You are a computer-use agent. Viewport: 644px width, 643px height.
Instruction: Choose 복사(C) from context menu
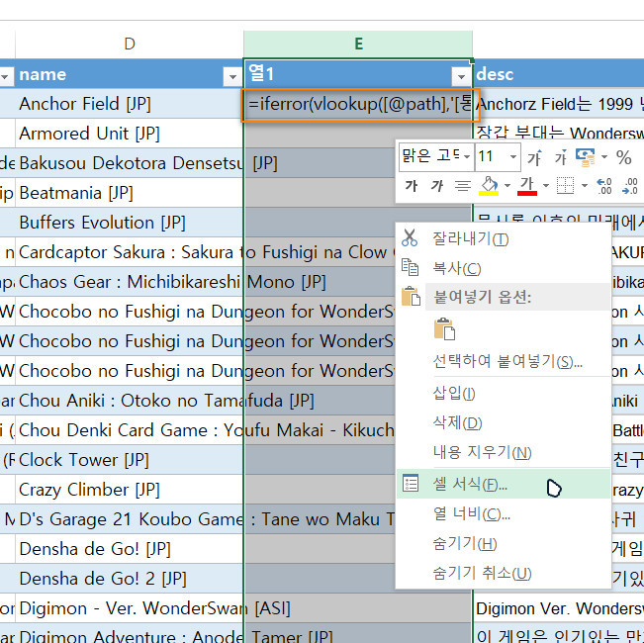503,268
